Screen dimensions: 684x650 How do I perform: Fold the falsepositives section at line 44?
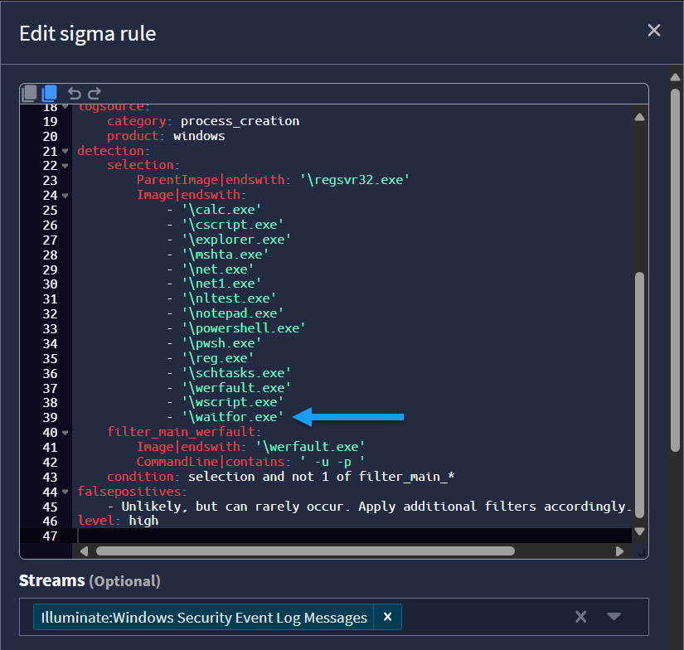click(x=65, y=492)
